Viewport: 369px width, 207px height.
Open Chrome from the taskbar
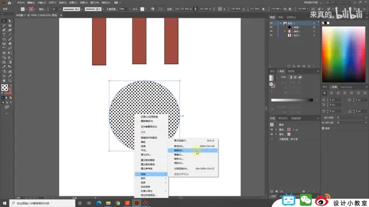coord(117,203)
